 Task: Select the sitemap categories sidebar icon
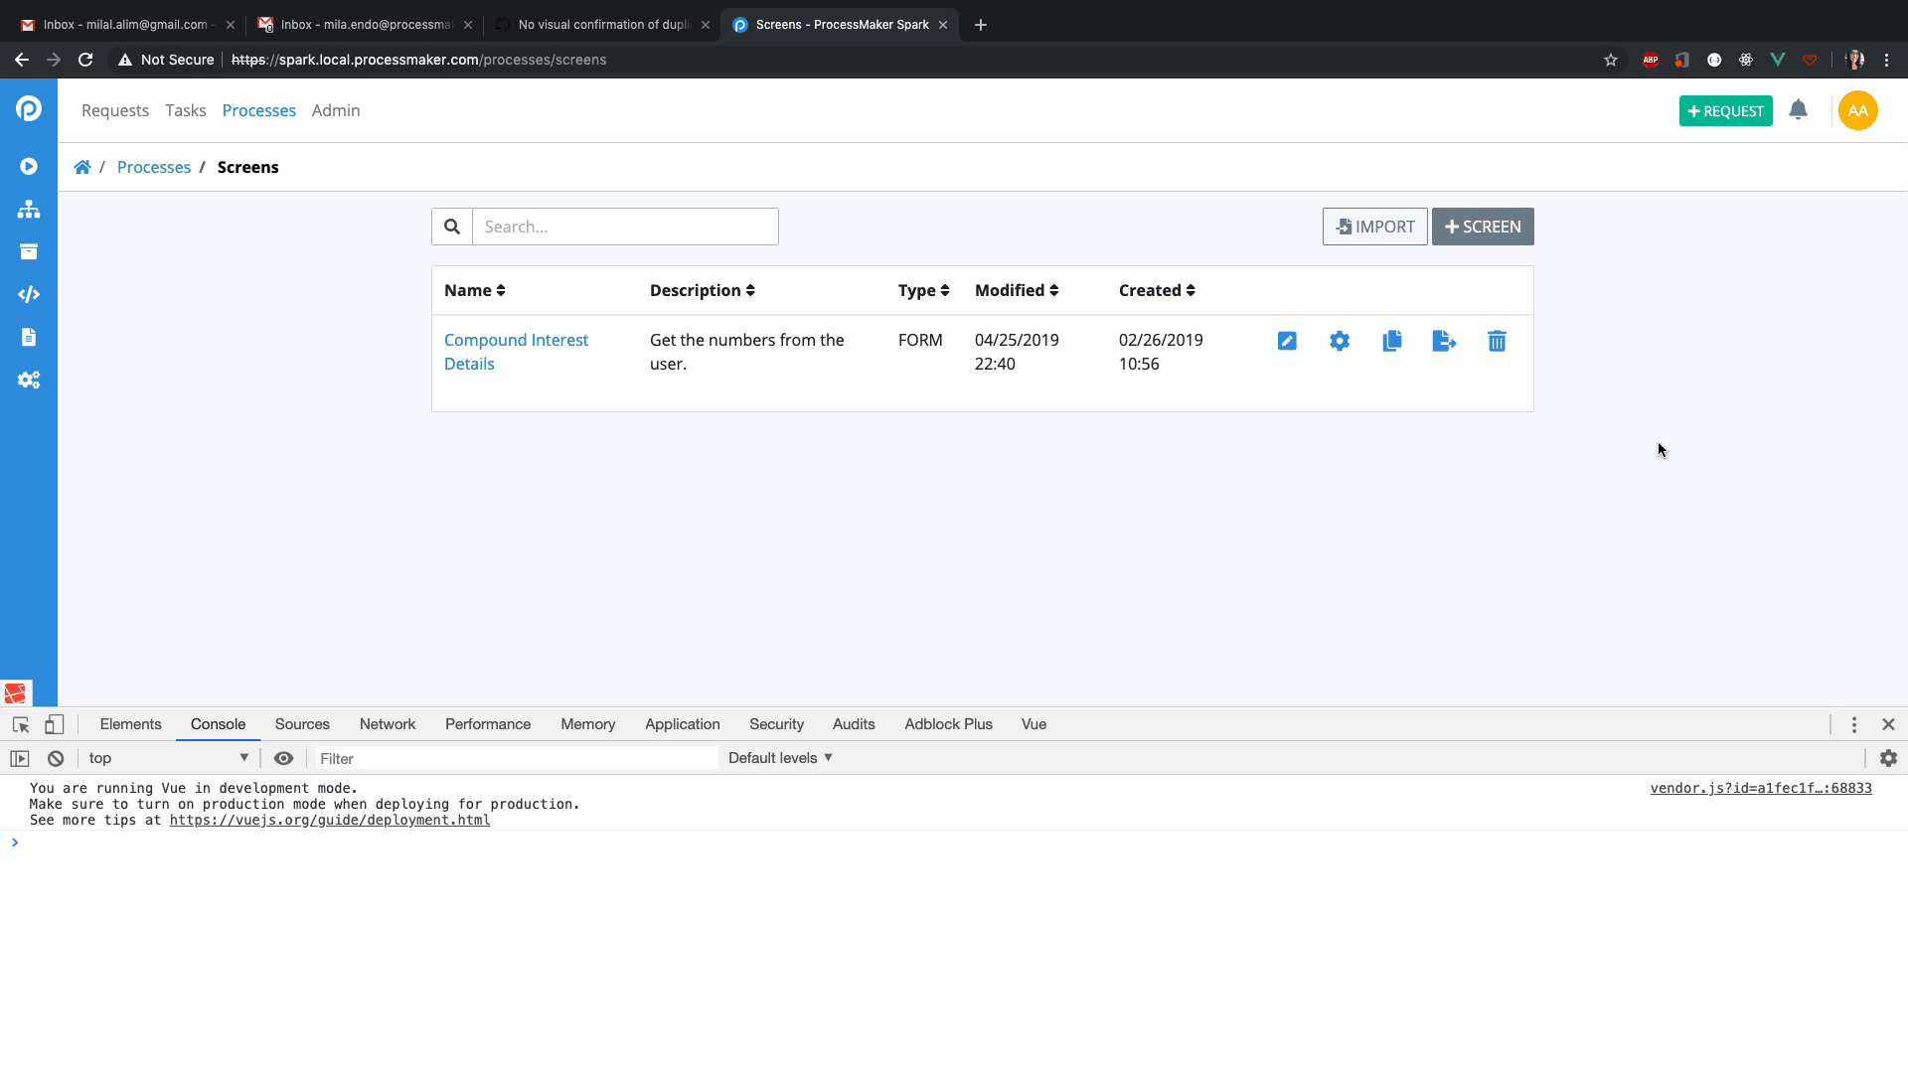(x=29, y=209)
